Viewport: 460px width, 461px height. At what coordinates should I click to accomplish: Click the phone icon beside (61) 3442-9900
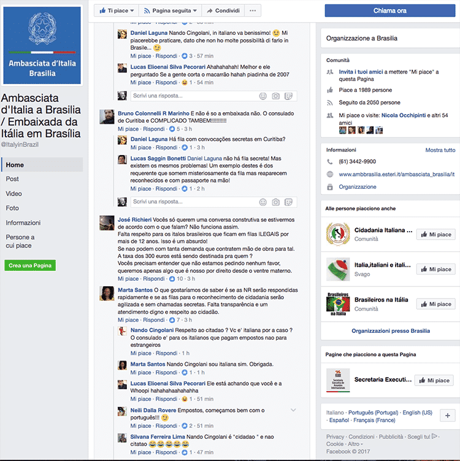point(330,162)
